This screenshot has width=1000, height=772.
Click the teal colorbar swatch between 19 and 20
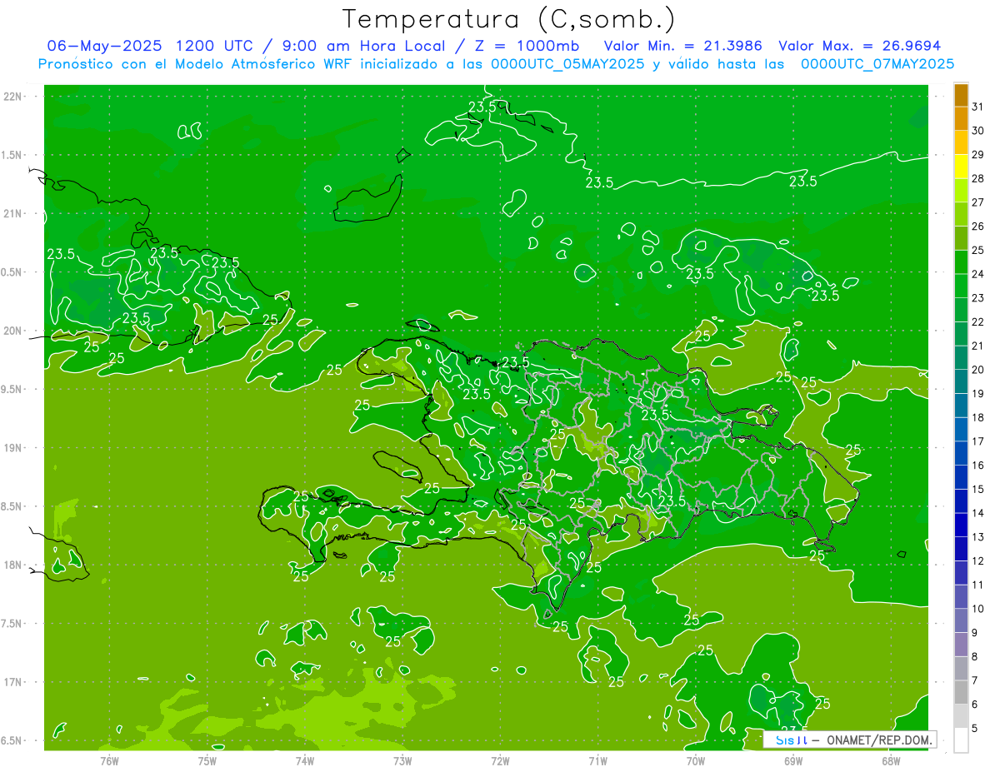pyautogui.click(x=961, y=381)
